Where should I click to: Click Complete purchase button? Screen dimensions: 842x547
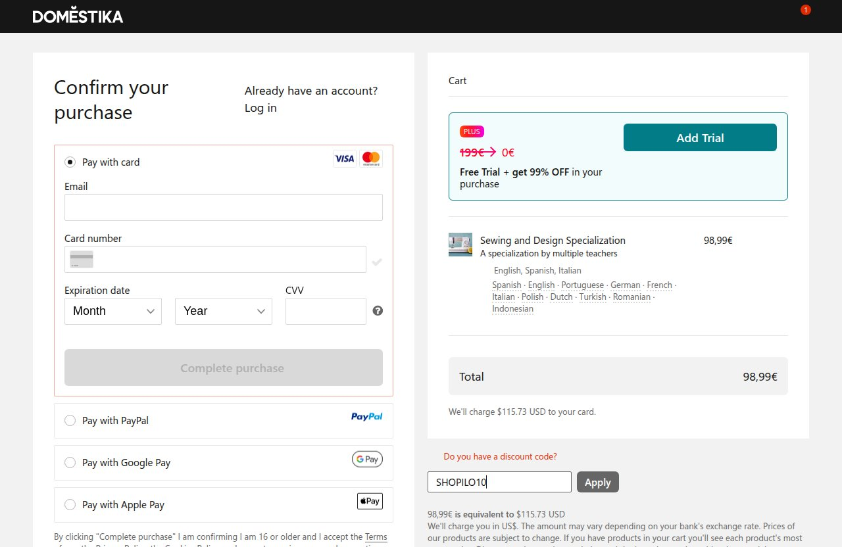point(224,368)
